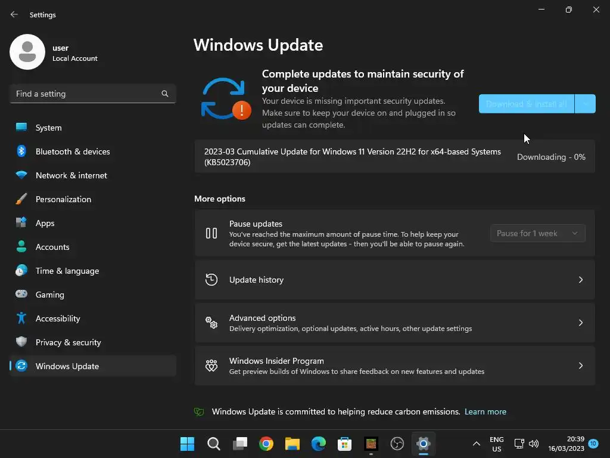Screen dimensions: 610x458
Task: Click the ENG US language indicator
Action: pos(496,444)
